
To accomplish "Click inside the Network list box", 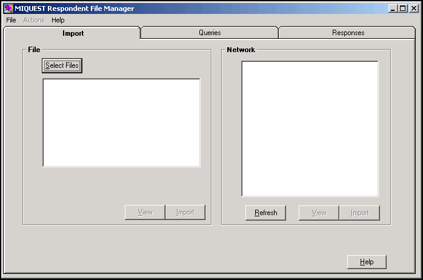I will point(310,128).
